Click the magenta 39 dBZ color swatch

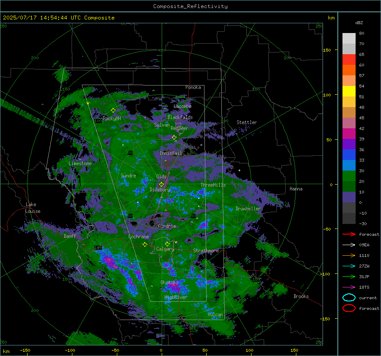pos(349,133)
